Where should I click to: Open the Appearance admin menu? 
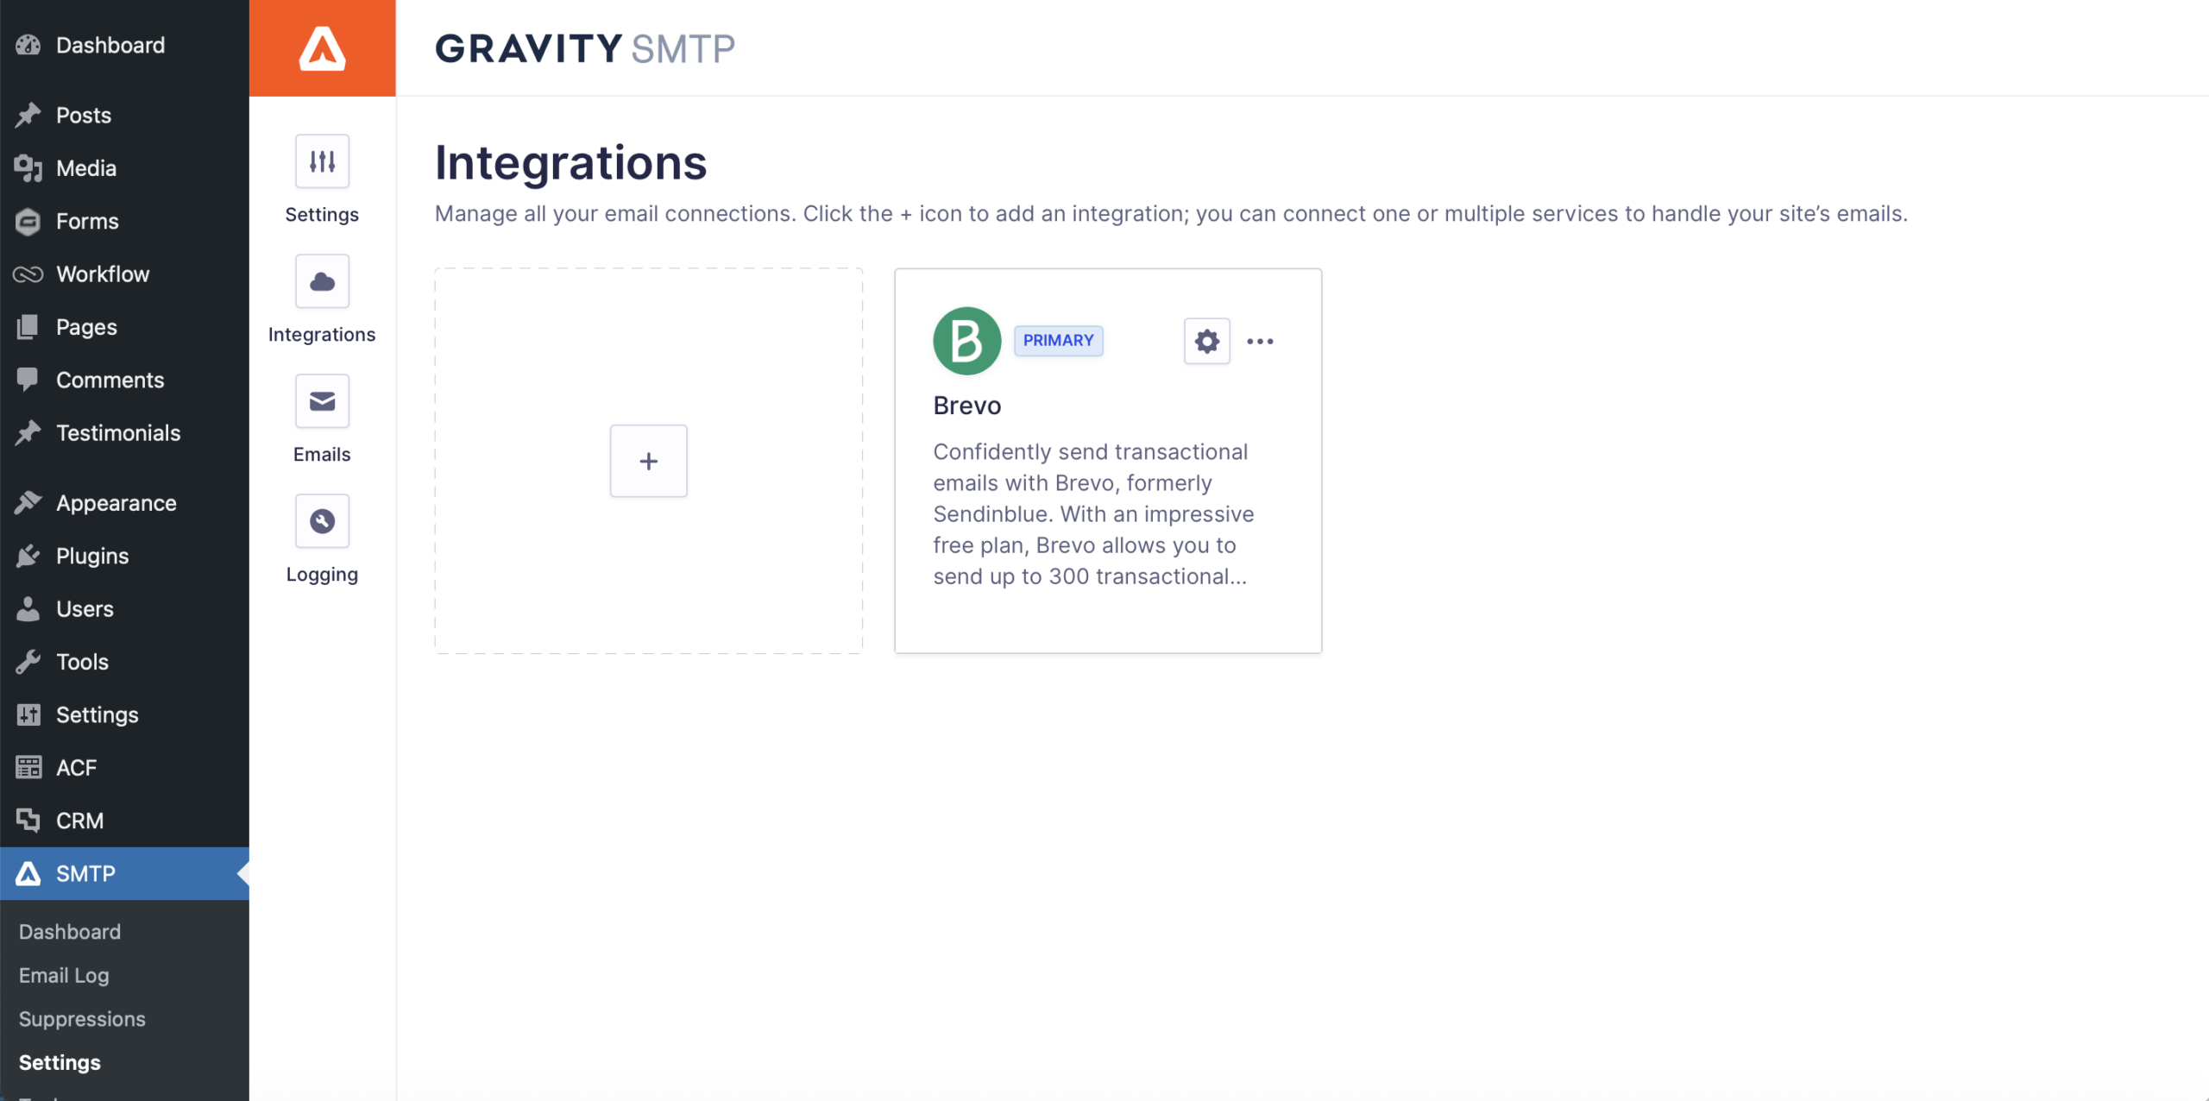pyautogui.click(x=116, y=503)
